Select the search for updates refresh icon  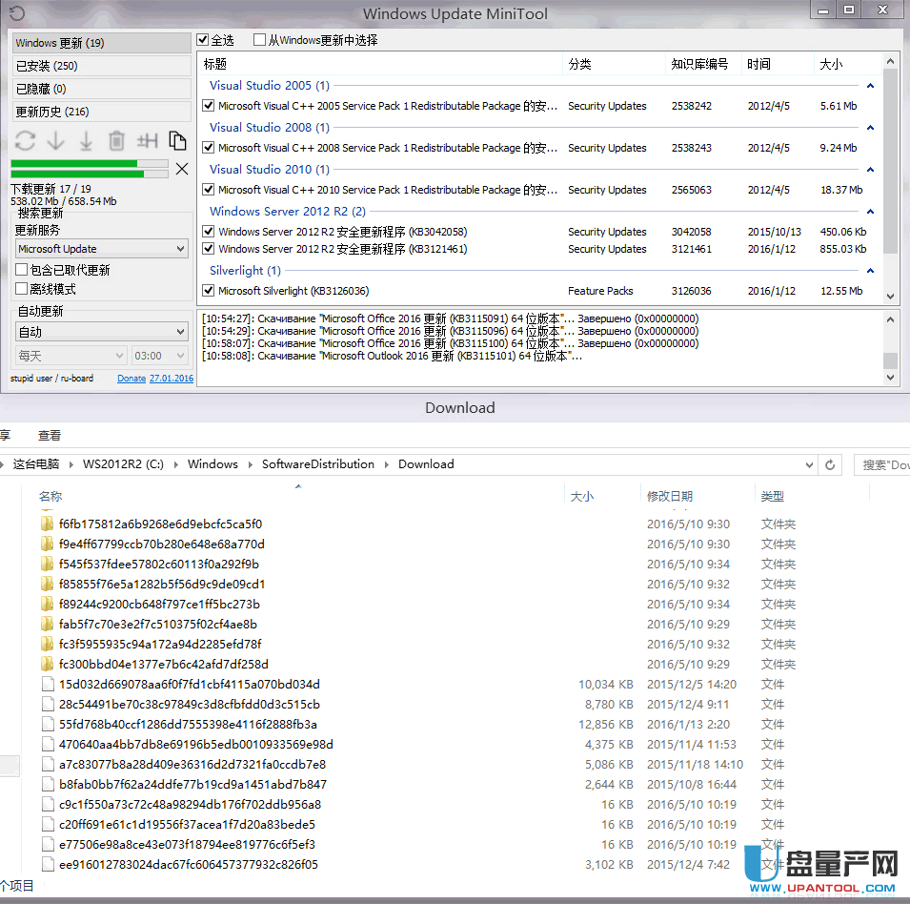click(x=24, y=140)
